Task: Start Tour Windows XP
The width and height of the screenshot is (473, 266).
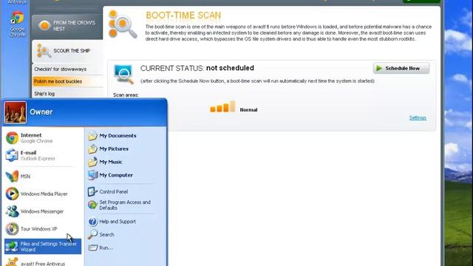Action: click(x=43, y=229)
